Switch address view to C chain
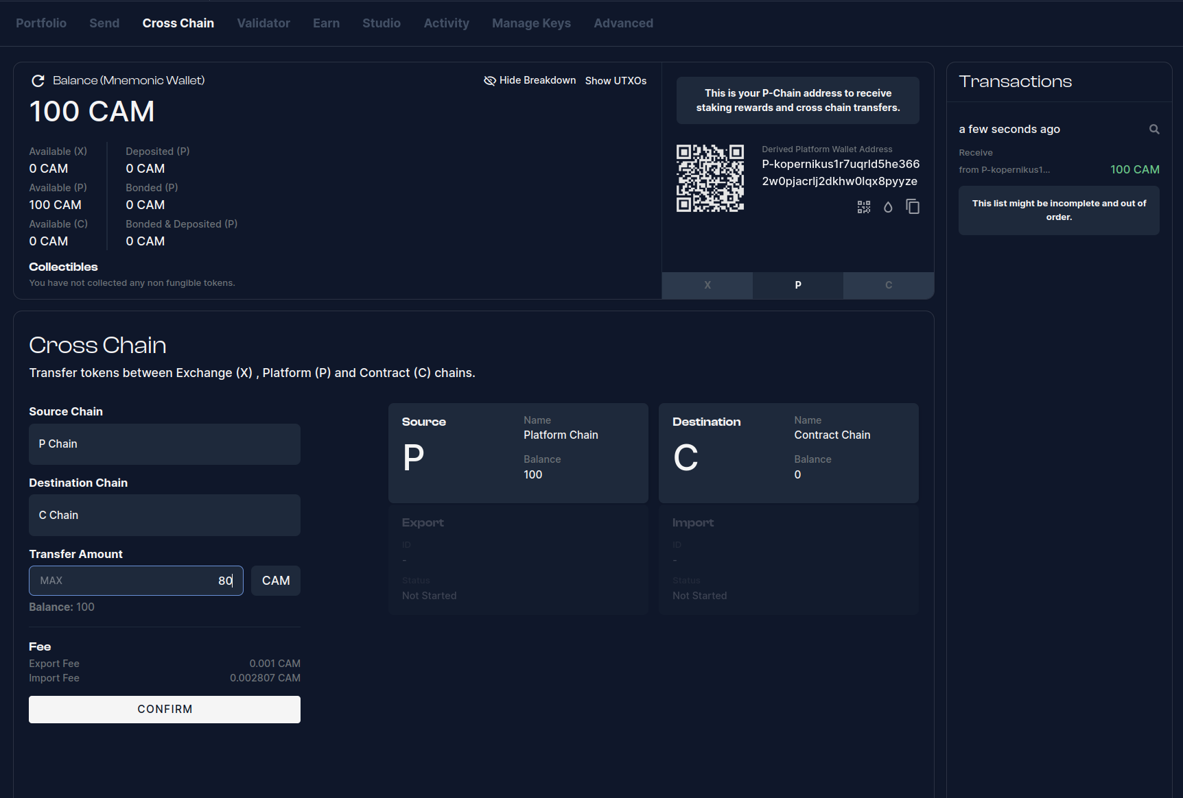This screenshot has height=798, width=1183. 889,285
